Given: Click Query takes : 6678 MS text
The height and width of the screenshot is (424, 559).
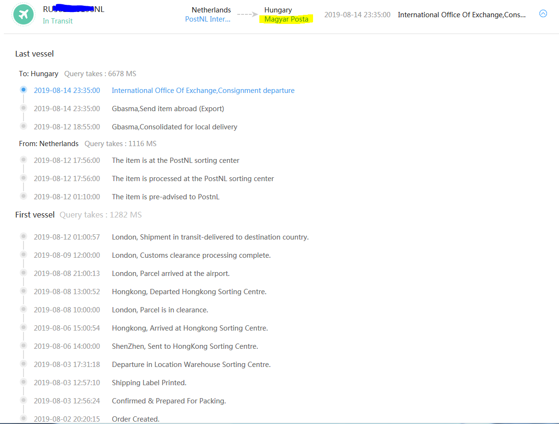Looking at the screenshot, I should click(x=100, y=74).
